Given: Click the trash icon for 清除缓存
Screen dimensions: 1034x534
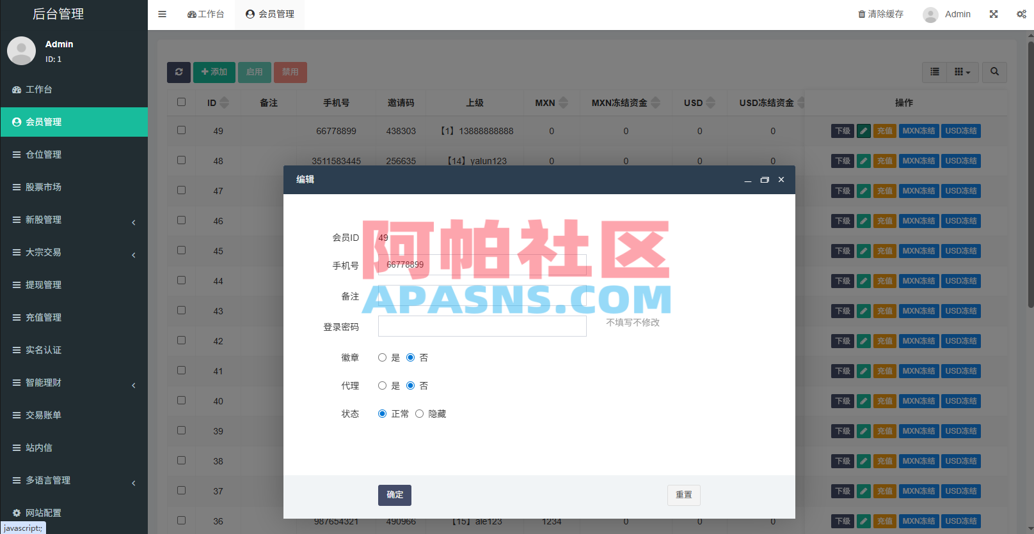Looking at the screenshot, I should click(x=862, y=14).
